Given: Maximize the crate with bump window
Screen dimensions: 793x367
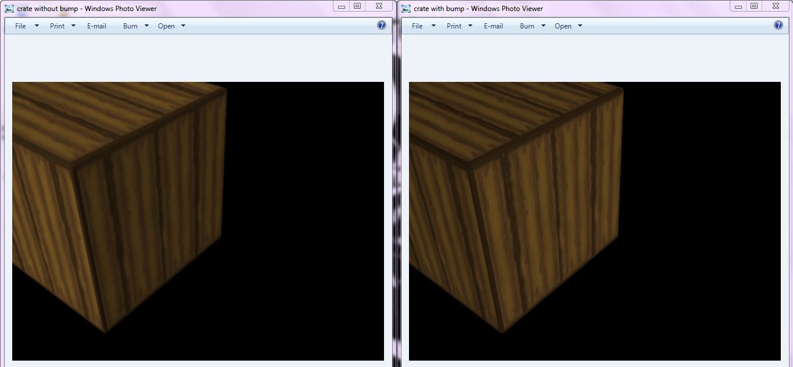Looking at the screenshot, I should 754,6.
